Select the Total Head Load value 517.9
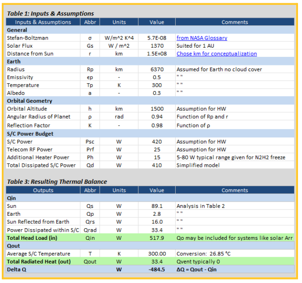This screenshot has height=283, width=302. 157,238
